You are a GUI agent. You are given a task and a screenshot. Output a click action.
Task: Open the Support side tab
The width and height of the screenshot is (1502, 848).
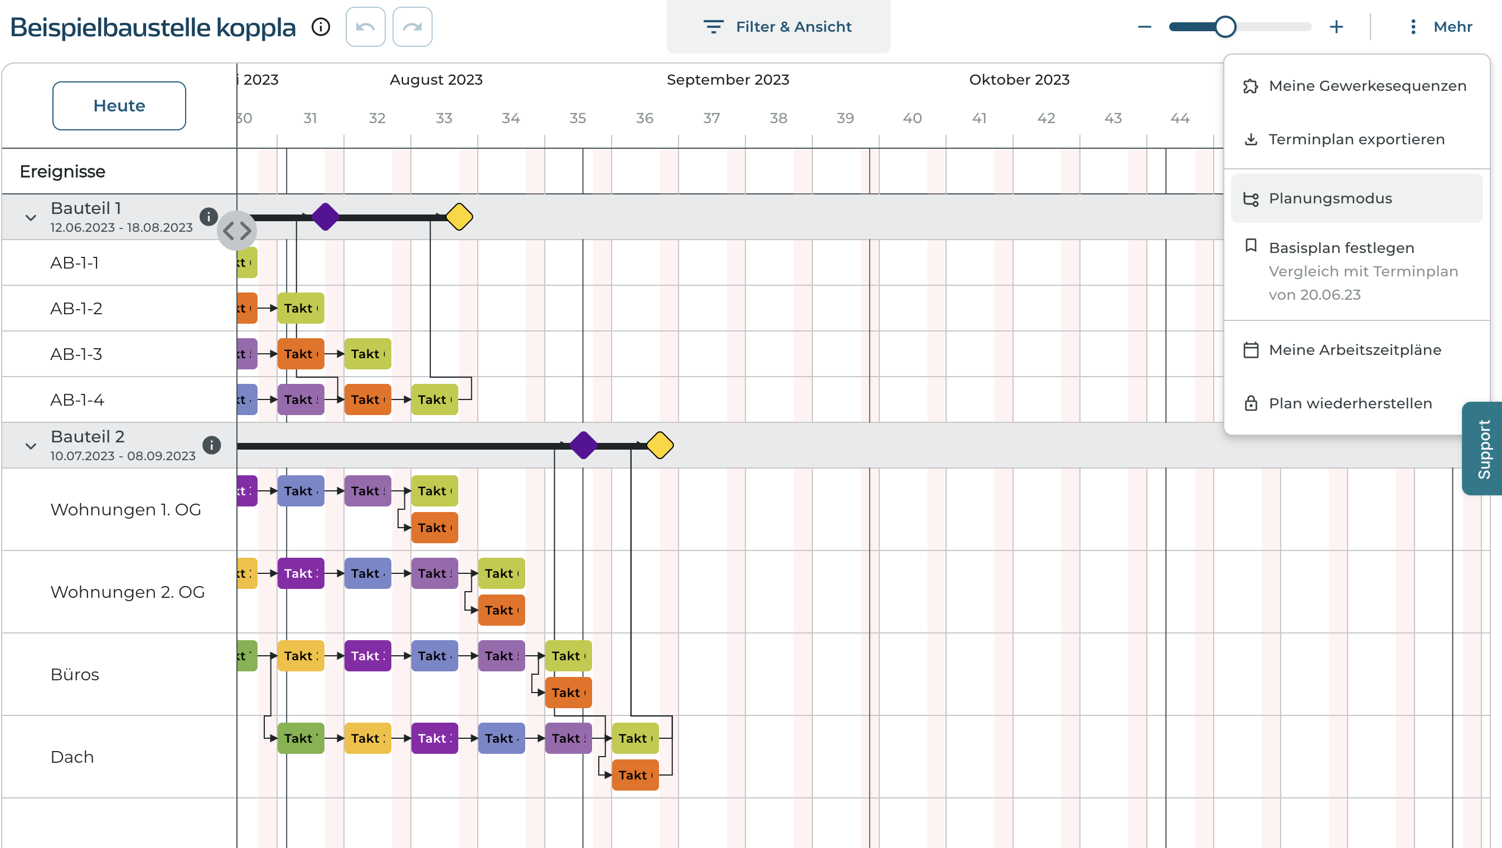1482,449
